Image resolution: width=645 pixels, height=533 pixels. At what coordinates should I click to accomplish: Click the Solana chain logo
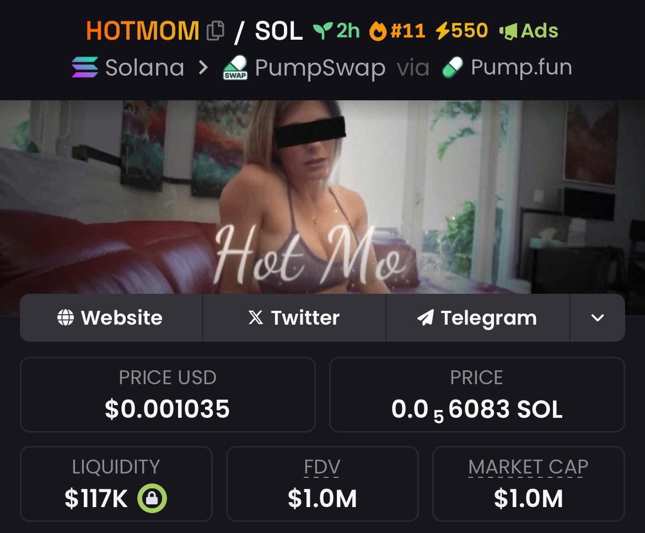pos(85,67)
